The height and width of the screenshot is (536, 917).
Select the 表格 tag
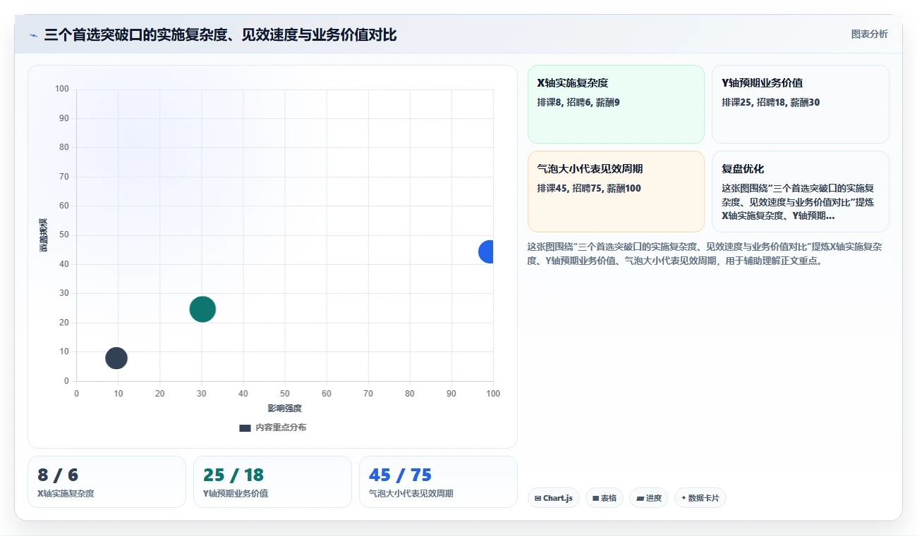[x=605, y=498]
